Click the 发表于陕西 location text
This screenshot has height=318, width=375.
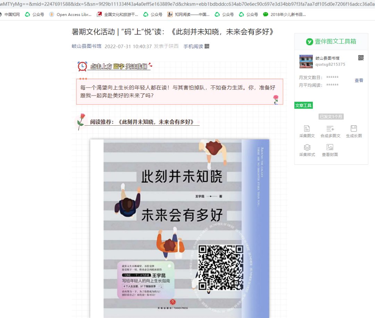(x=166, y=46)
